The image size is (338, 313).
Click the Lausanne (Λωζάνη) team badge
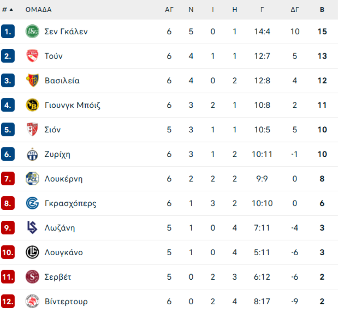coord(32,228)
